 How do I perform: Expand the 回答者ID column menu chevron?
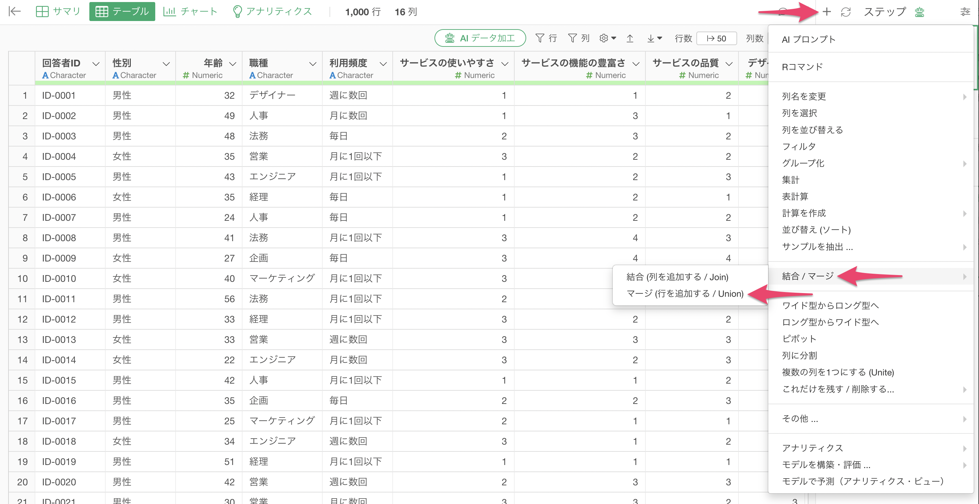pos(96,64)
